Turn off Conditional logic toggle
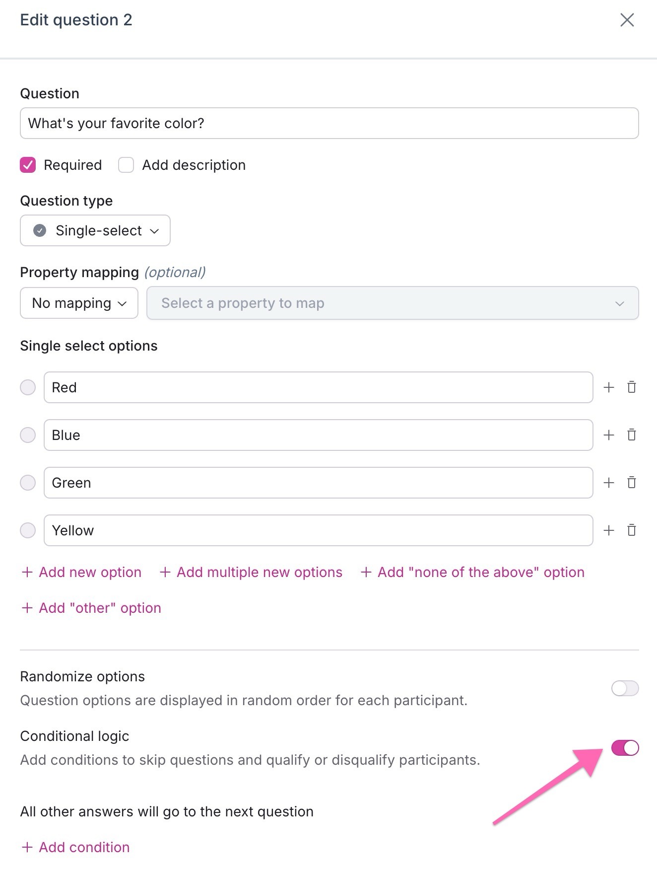Screen dimensions: 657x871 pos(625,748)
